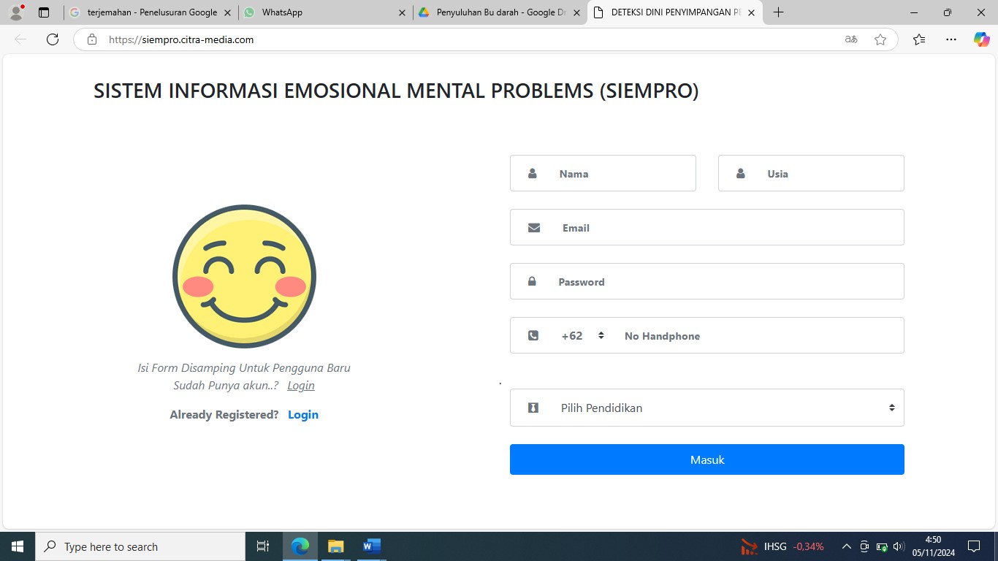
Task: Click the lock icon in Password field
Action: click(532, 281)
